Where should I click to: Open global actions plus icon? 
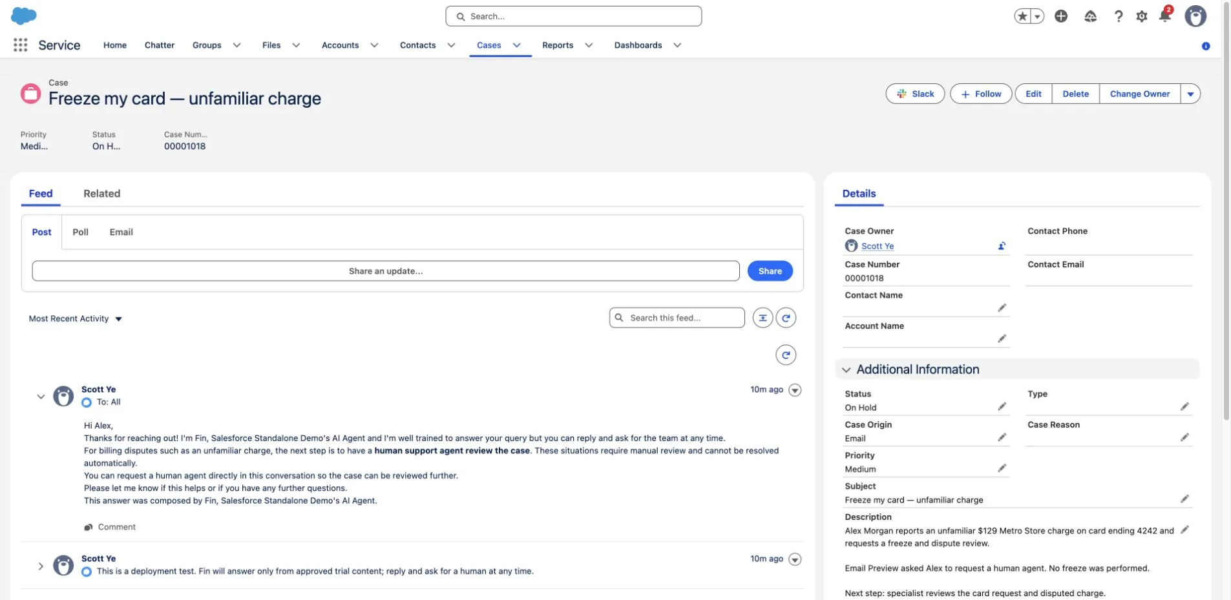click(1061, 16)
